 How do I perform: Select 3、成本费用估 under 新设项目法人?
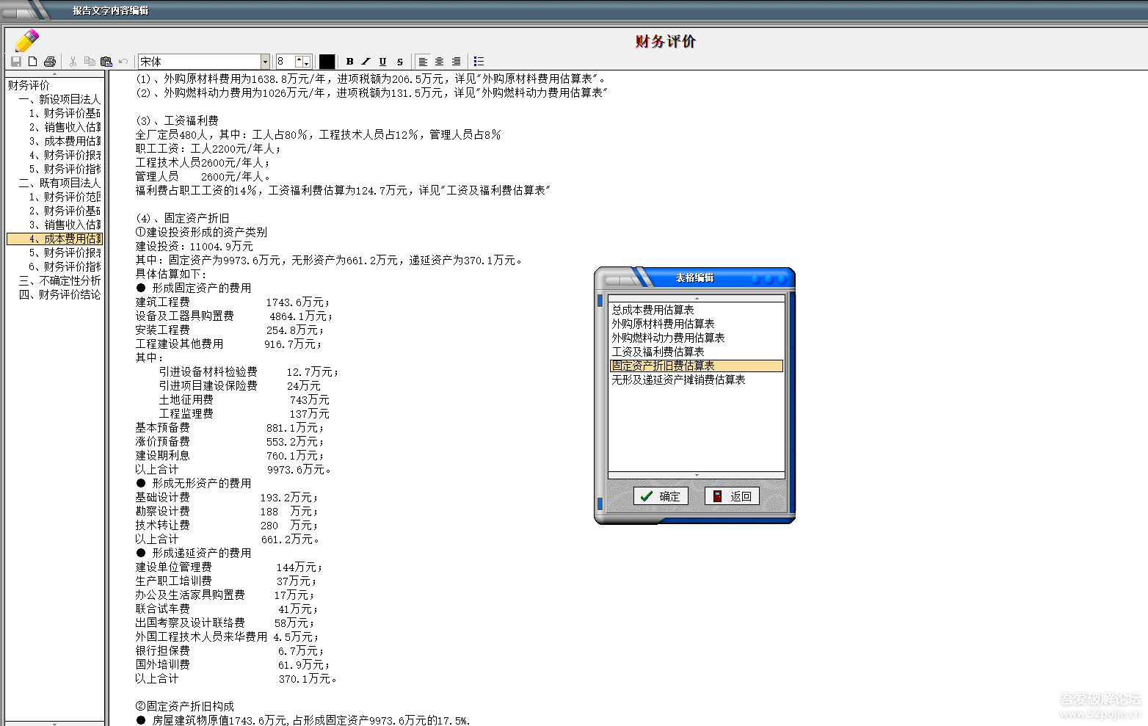point(65,141)
